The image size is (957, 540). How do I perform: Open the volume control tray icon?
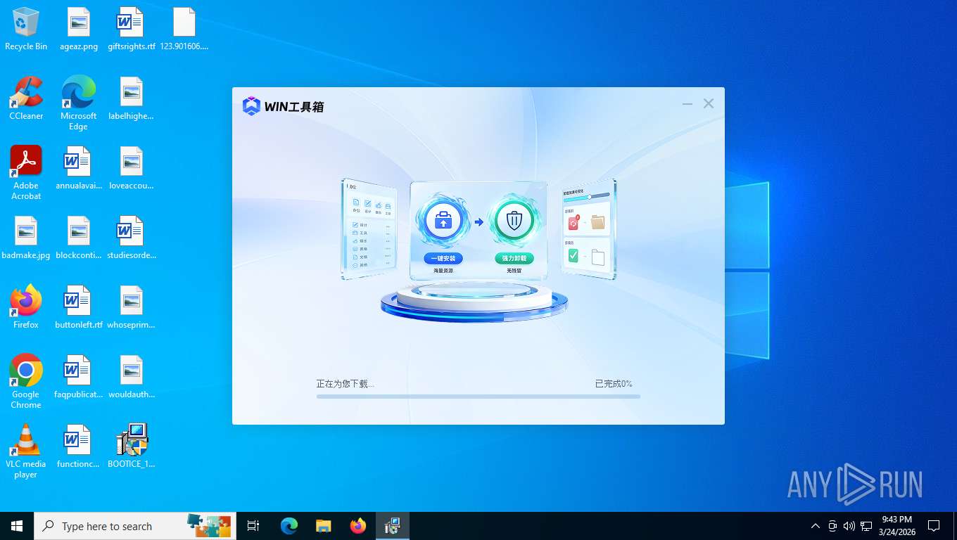[x=849, y=526]
